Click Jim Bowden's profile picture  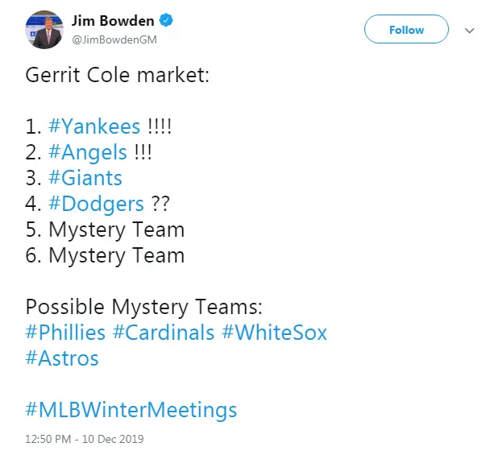point(45,31)
